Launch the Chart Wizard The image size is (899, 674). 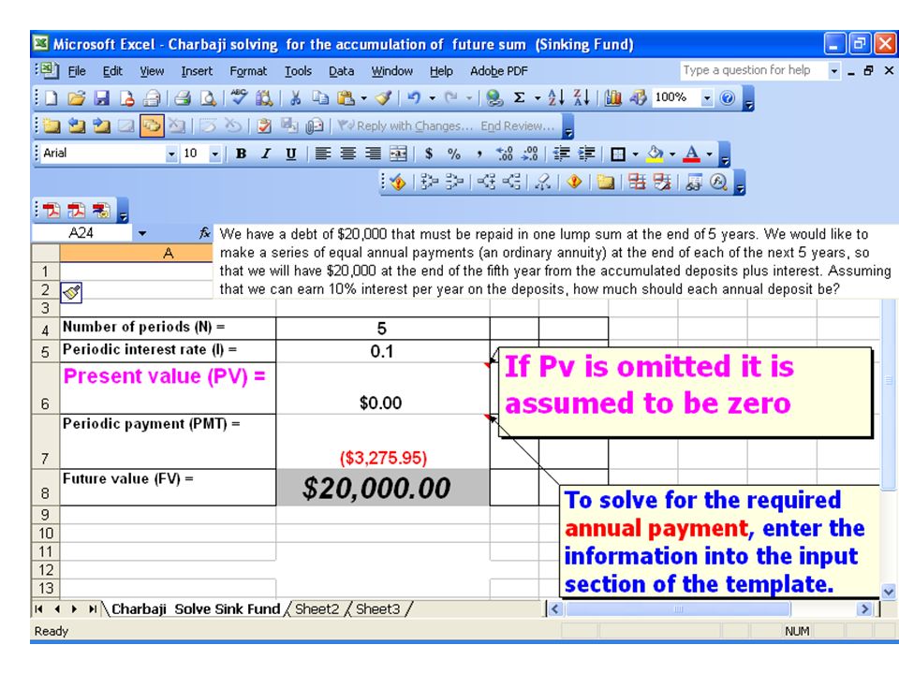click(612, 98)
